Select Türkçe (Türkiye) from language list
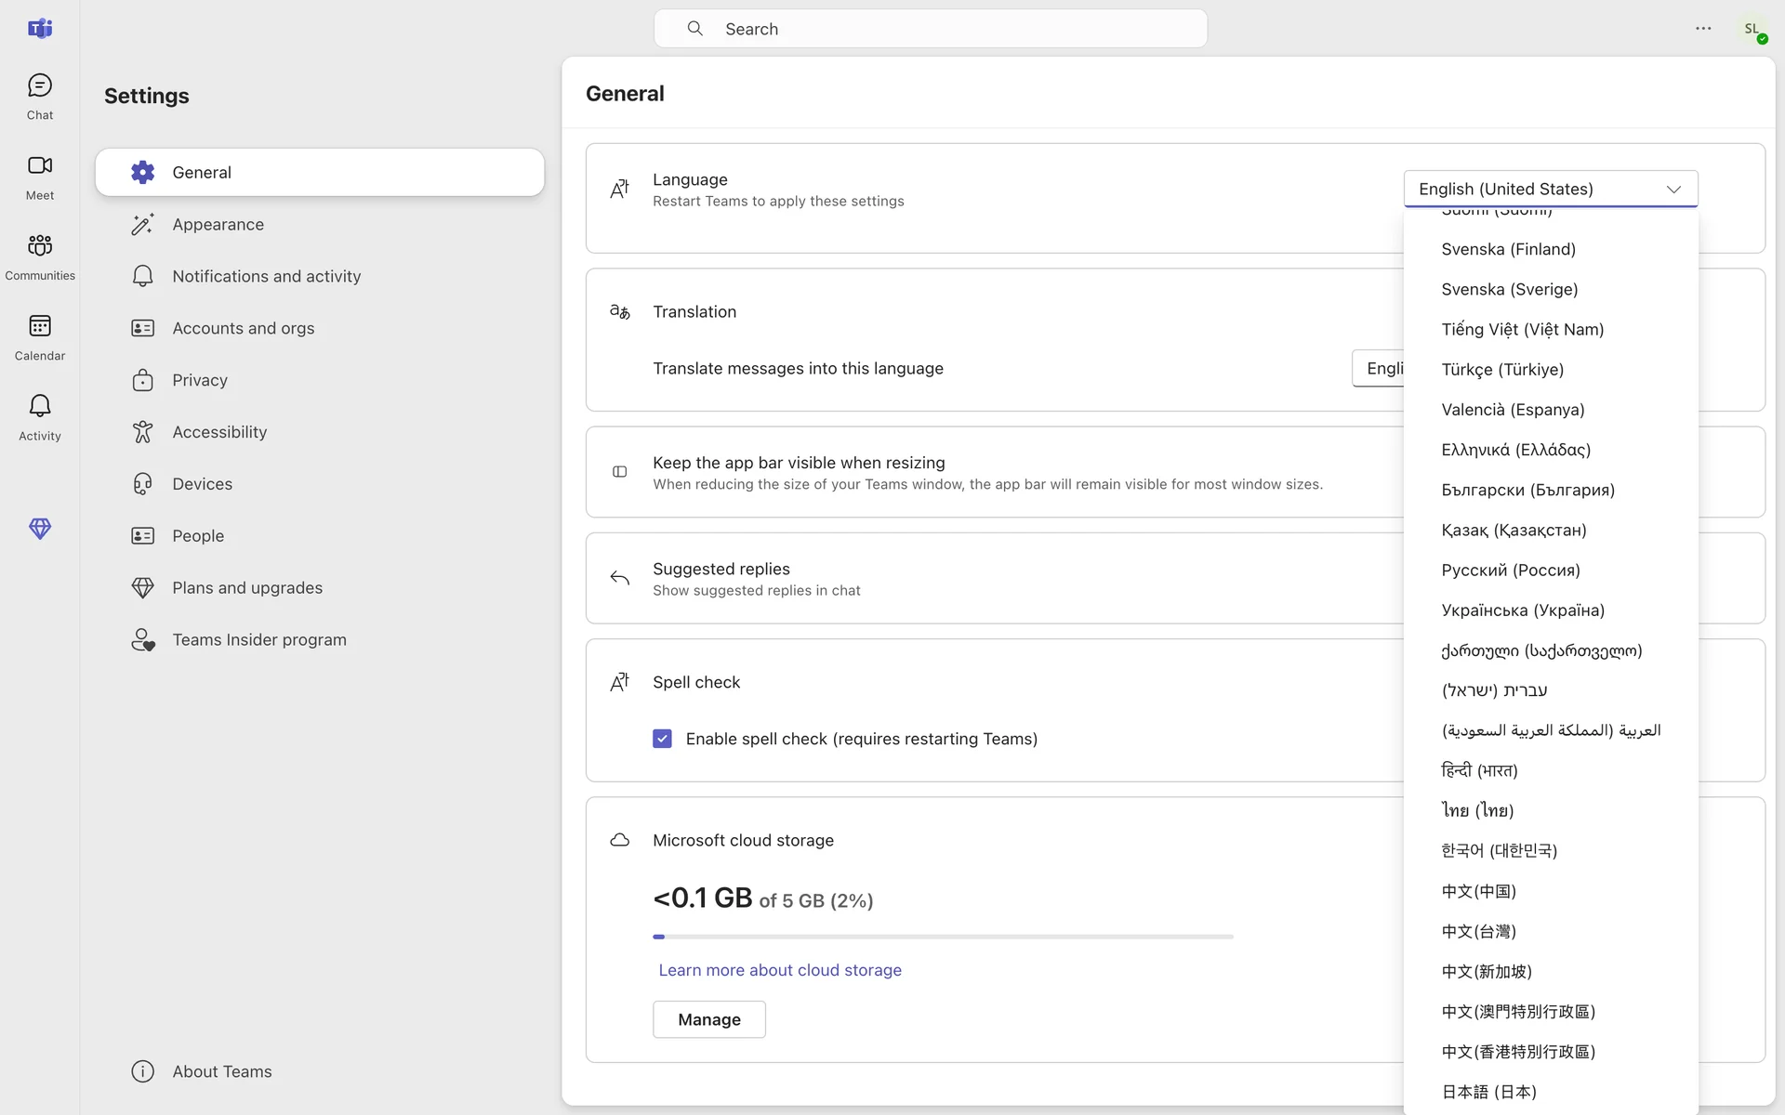Image resolution: width=1785 pixels, height=1115 pixels. coord(1501,370)
